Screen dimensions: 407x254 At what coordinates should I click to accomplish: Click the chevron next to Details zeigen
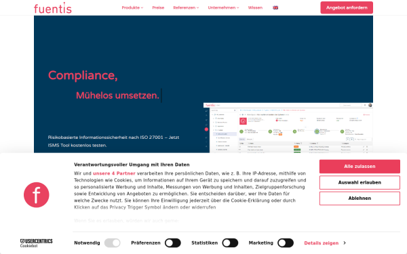(x=345, y=243)
